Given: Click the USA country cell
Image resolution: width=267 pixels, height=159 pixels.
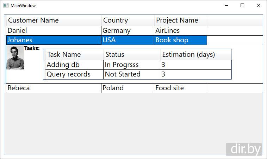Looking at the screenshot, I should tap(109, 40).
